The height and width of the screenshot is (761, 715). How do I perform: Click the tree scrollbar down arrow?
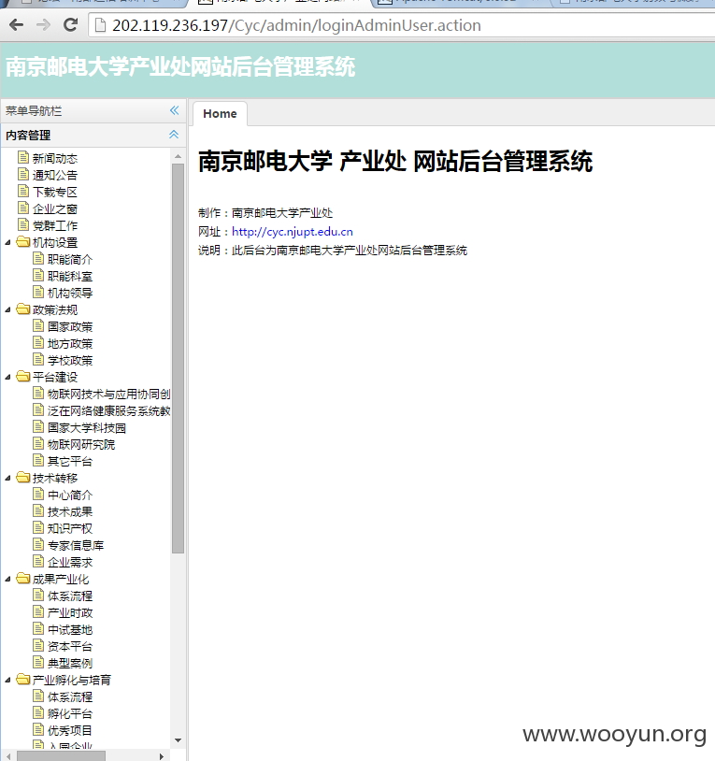pyautogui.click(x=178, y=740)
